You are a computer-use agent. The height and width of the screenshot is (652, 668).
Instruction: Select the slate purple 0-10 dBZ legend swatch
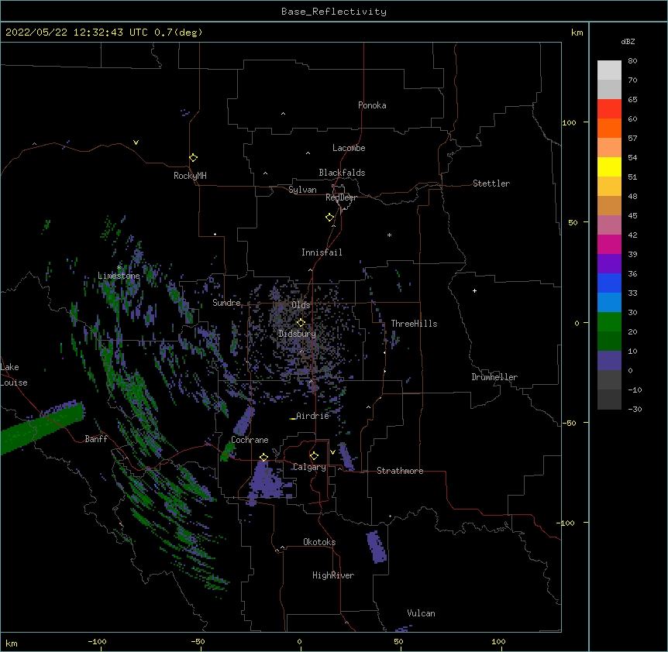(x=609, y=361)
